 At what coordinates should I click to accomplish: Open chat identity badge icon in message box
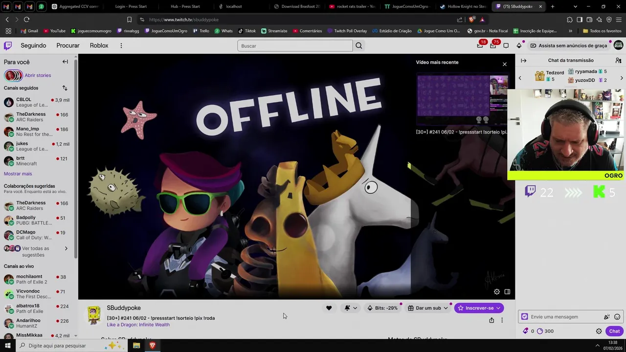(x=525, y=317)
